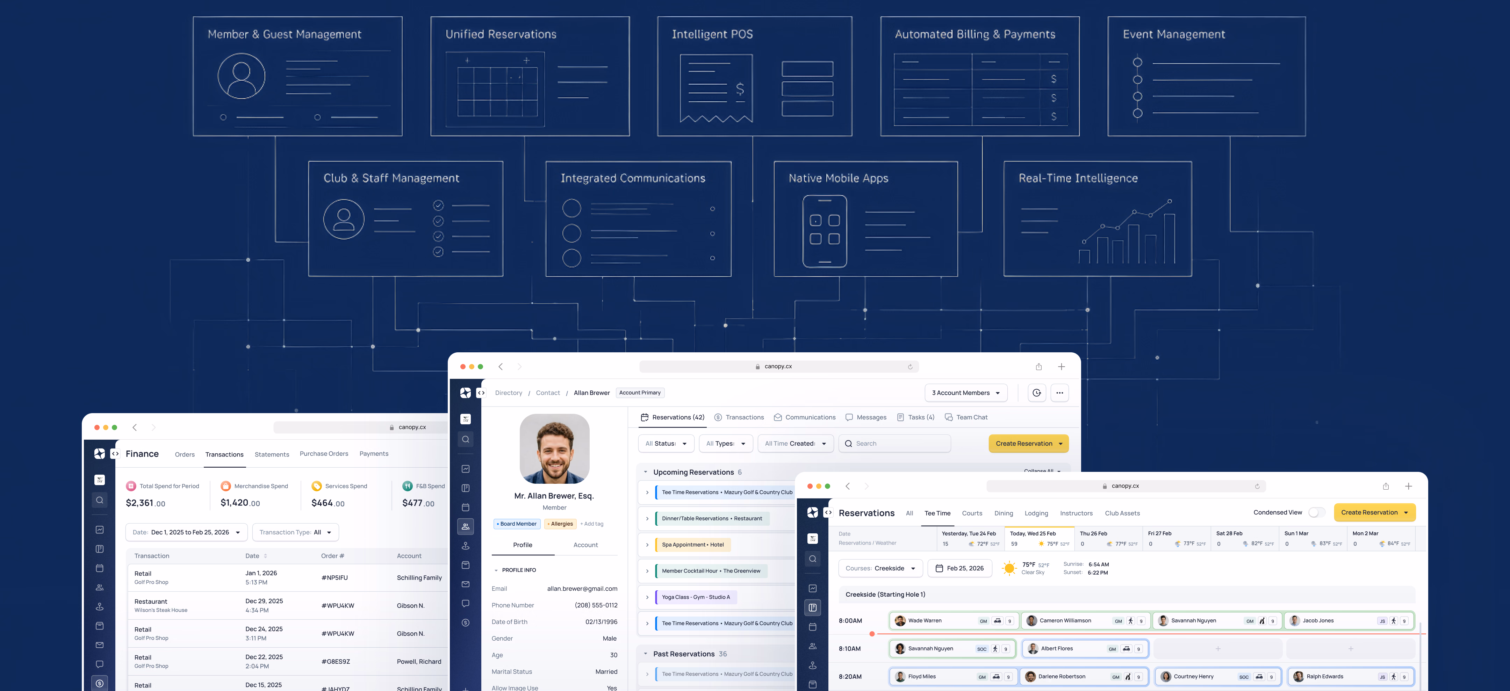Click back arrow in Reservations browser window
Viewport: 1510px width, 691px height.
(848, 486)
